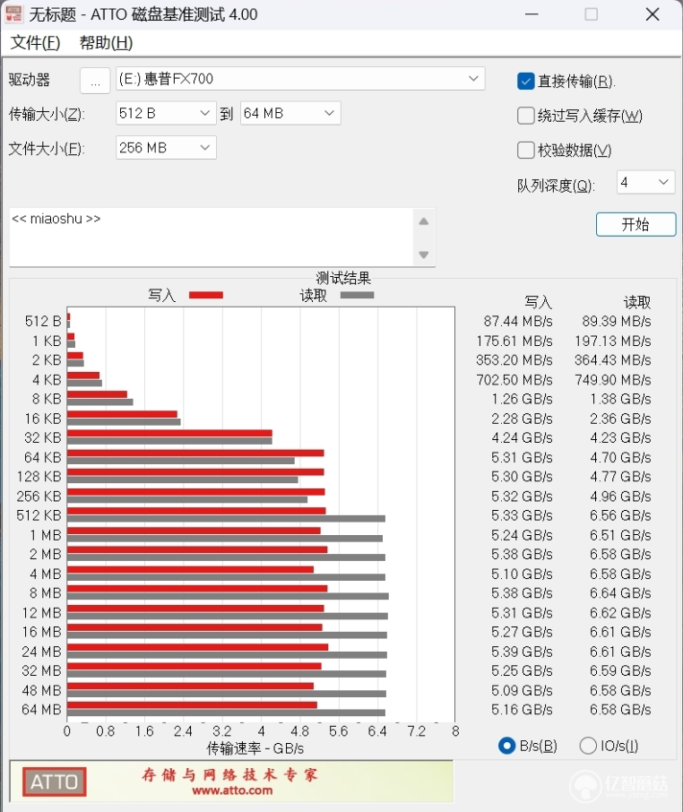Click the red 写入 legend swatch
Image resolution: width=683 pixels, height=812 pixels.
point(206,295)
